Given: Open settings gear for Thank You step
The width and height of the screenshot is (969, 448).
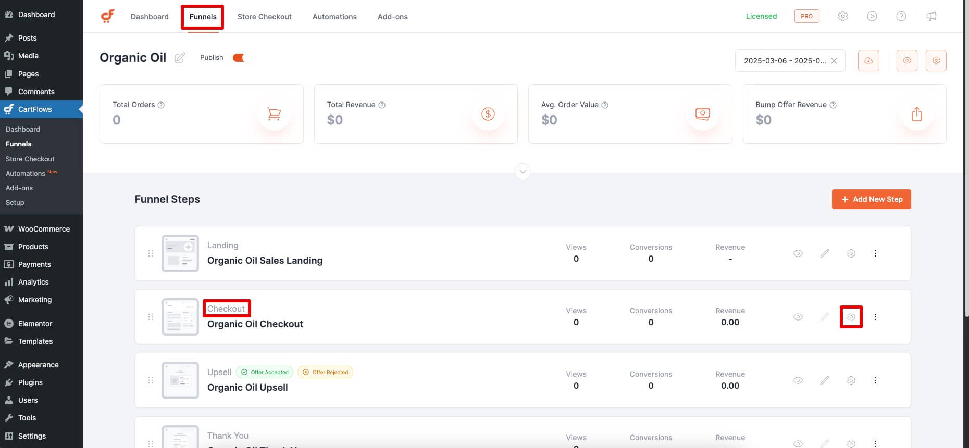Looking at the screenshot, I should [x=851, y=444].
